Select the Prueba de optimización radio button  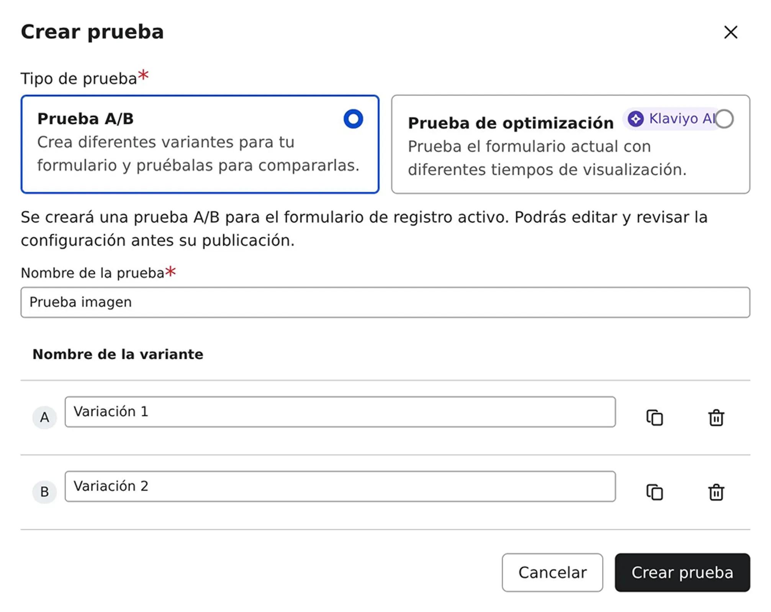[724, 119]
